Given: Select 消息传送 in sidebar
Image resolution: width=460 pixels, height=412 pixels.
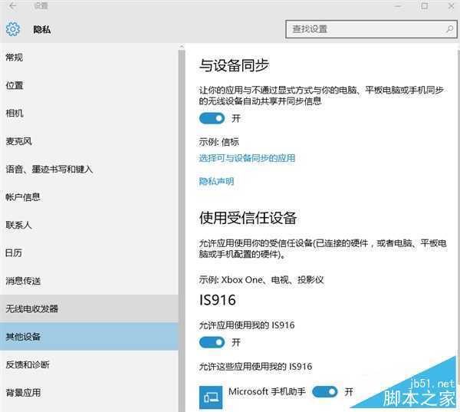Looking at the screenshot, I should click(x=89, y=281).
